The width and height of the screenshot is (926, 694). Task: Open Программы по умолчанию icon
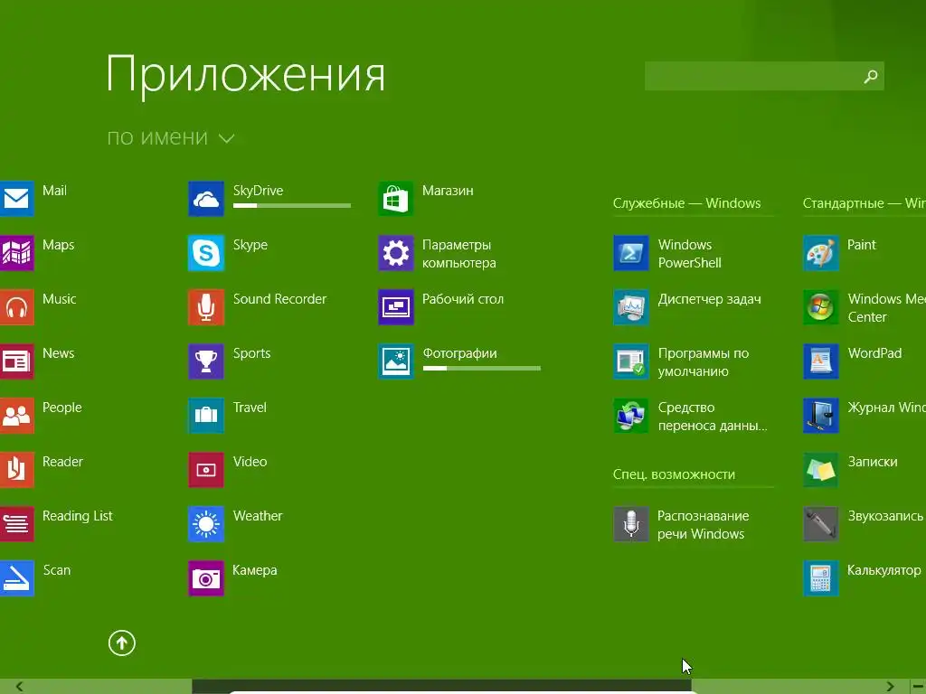[631, 361]
